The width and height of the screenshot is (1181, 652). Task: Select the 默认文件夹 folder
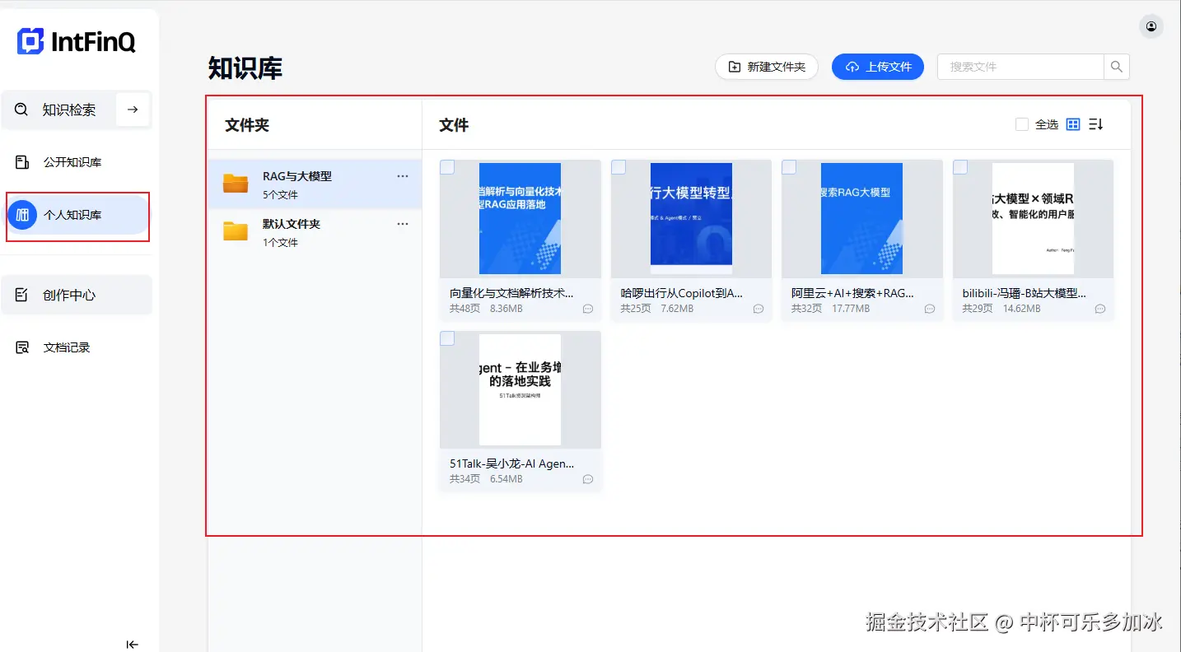[x=315, y=232]
